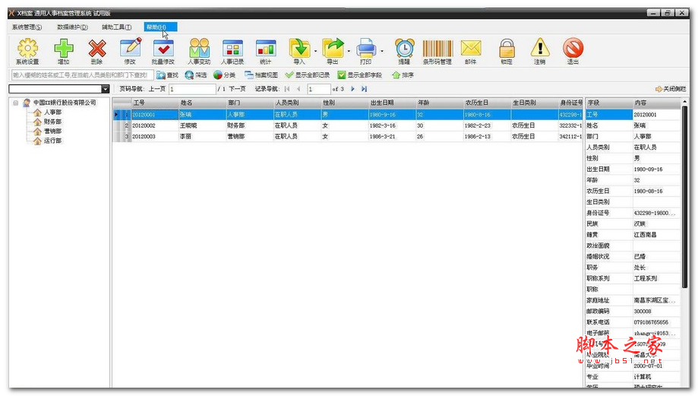This screenshot has width=698, height=396.
Task: Open the 系统设置 gear tool
Action: coord(27,51)
